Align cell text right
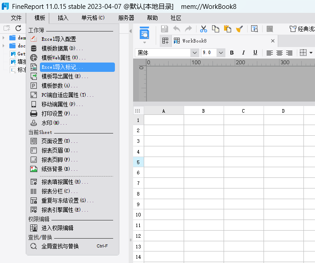 pos(289,53)
